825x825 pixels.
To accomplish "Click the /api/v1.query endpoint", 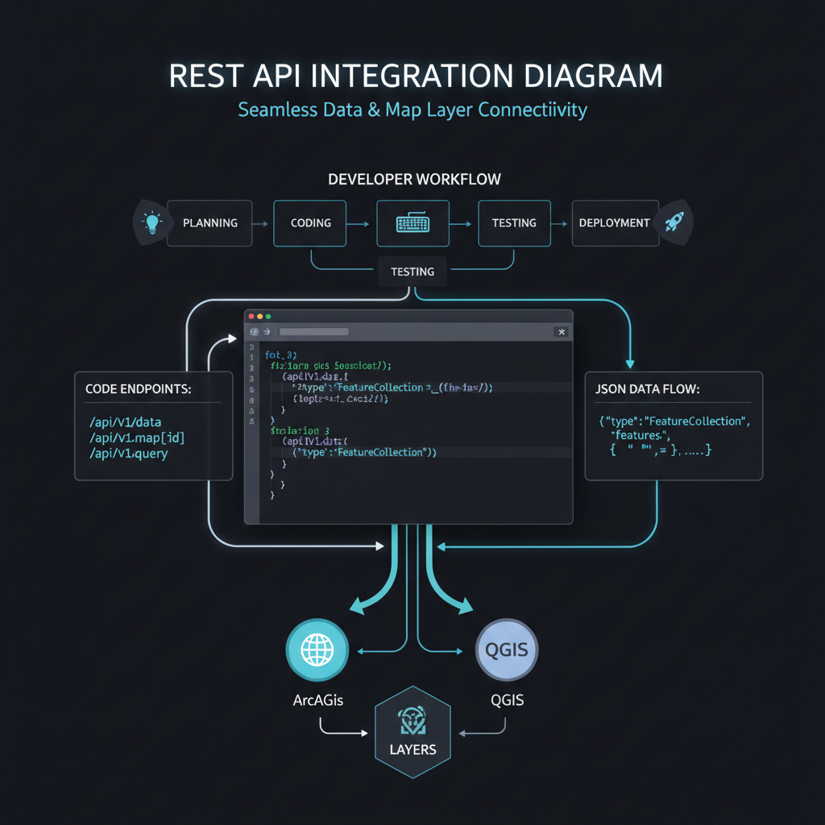I will coord(128,454).
